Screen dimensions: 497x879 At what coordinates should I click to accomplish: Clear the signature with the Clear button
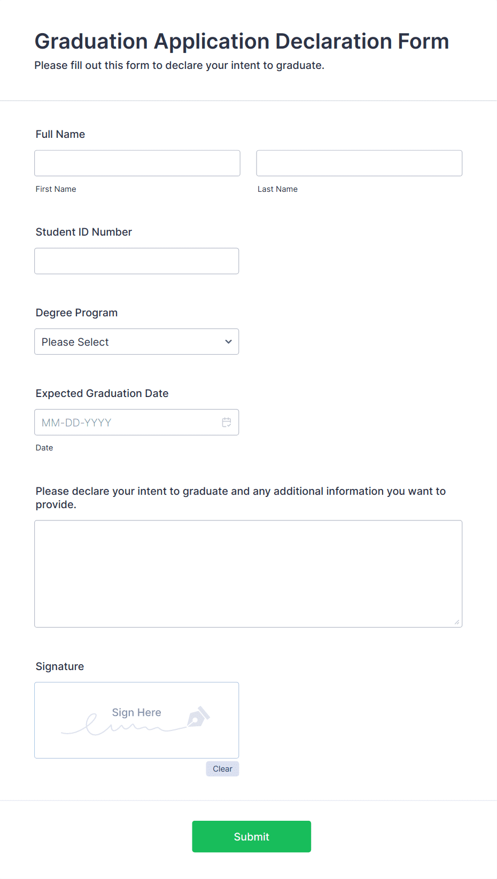point(222,769)
